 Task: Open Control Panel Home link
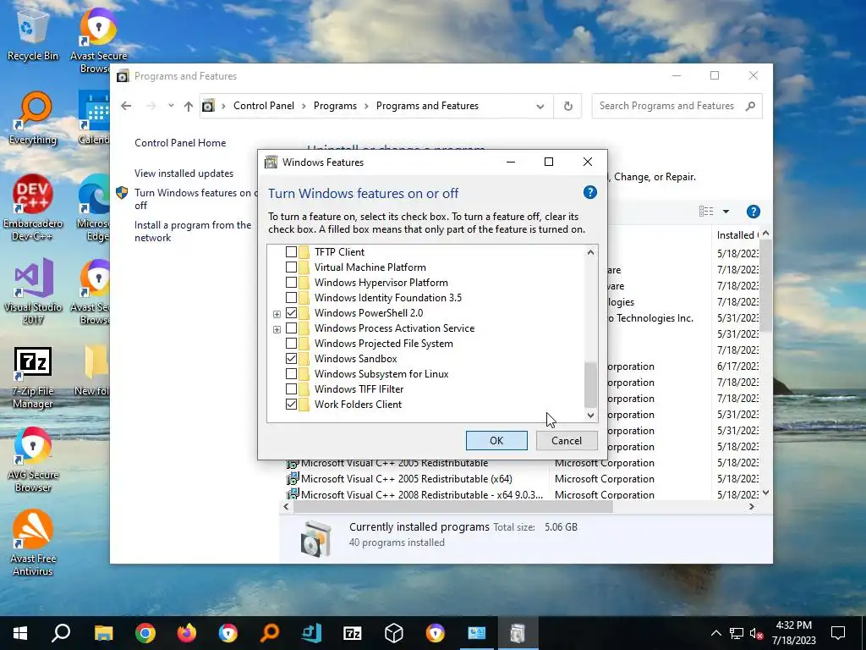[180, 142]
